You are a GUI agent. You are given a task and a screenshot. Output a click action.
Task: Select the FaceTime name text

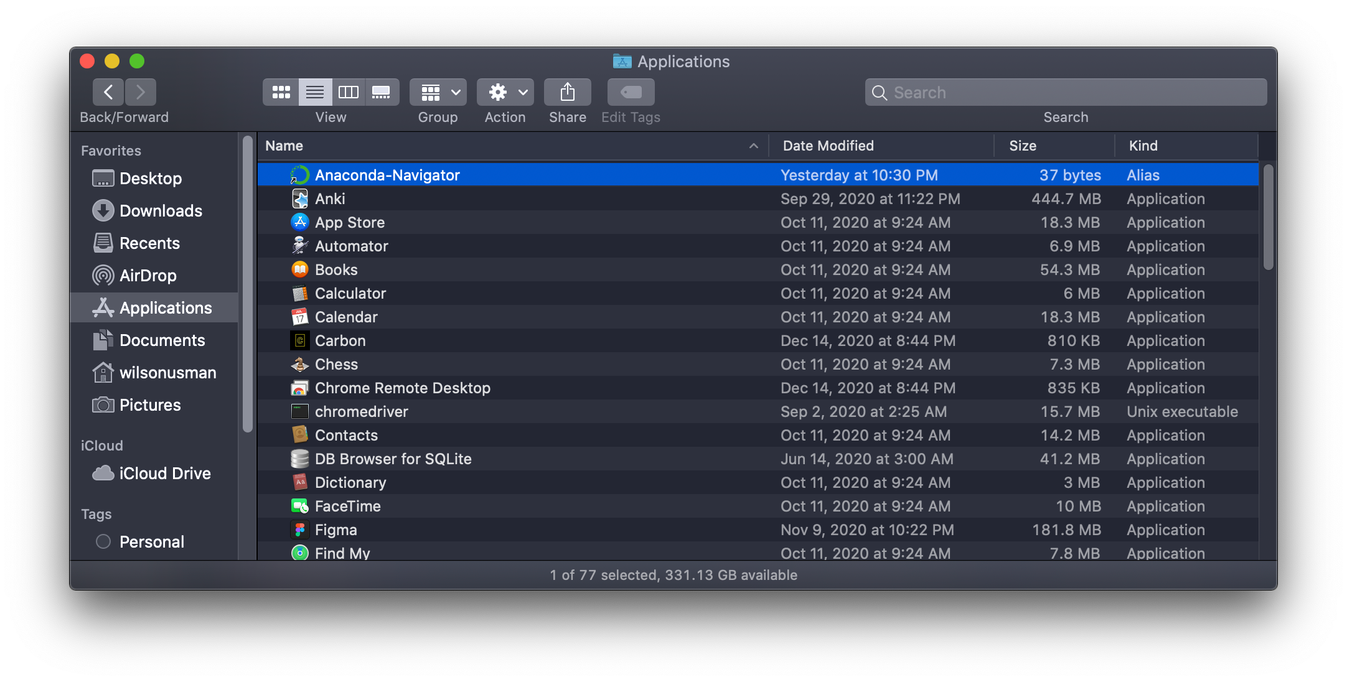[348, 507]
